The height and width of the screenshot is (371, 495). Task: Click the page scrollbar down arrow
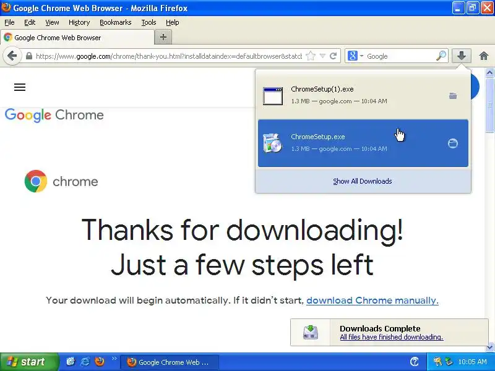click(x=489, y=347)
